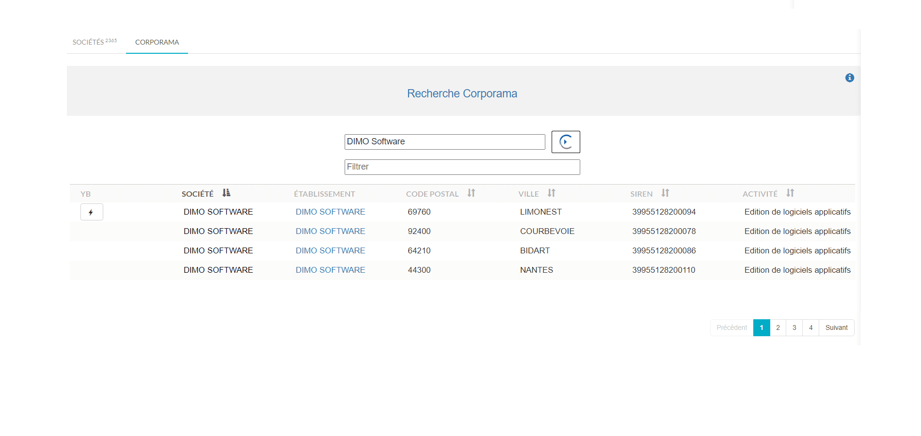
Task: Focus the Filtrer input field
Action: [x=462, y=167]
